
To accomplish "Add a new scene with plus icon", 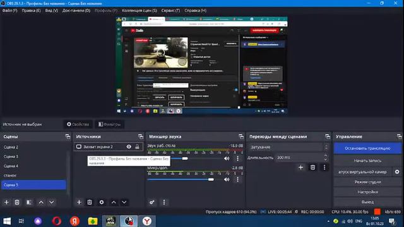I will tap(6, 202).
